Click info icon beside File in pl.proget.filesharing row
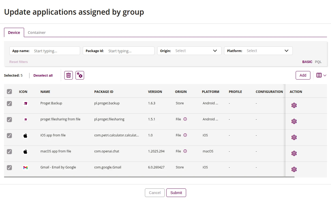 [x=185, y=119]
